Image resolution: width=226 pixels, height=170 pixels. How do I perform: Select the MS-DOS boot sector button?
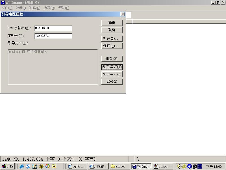pyautogui.click(x=112, y=82)
